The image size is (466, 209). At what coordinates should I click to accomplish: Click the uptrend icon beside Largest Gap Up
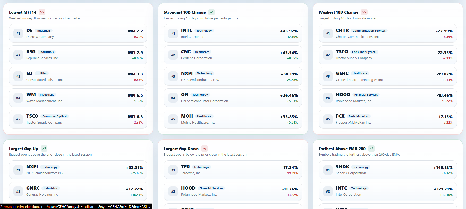(44, 149)
